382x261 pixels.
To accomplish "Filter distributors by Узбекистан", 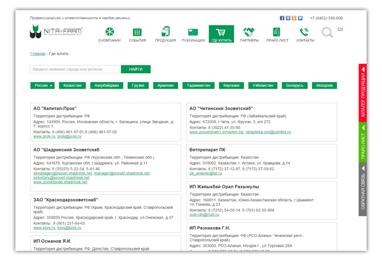I will pyautogui.click(x=263, y=86).
